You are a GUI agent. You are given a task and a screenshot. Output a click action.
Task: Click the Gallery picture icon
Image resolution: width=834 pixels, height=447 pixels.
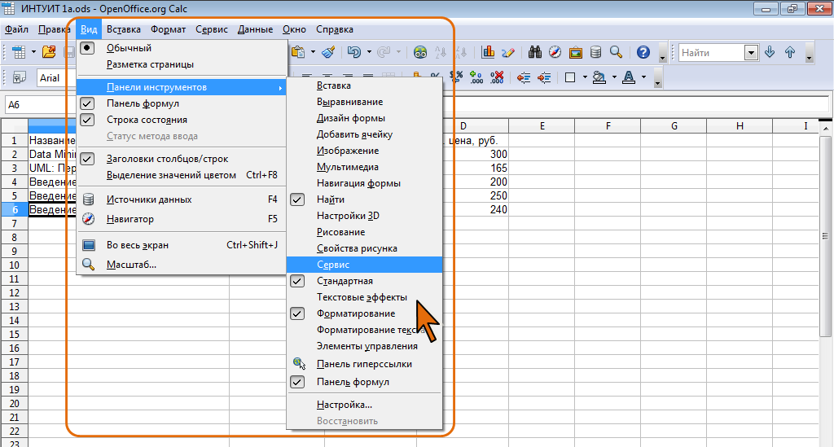[575, 52]
